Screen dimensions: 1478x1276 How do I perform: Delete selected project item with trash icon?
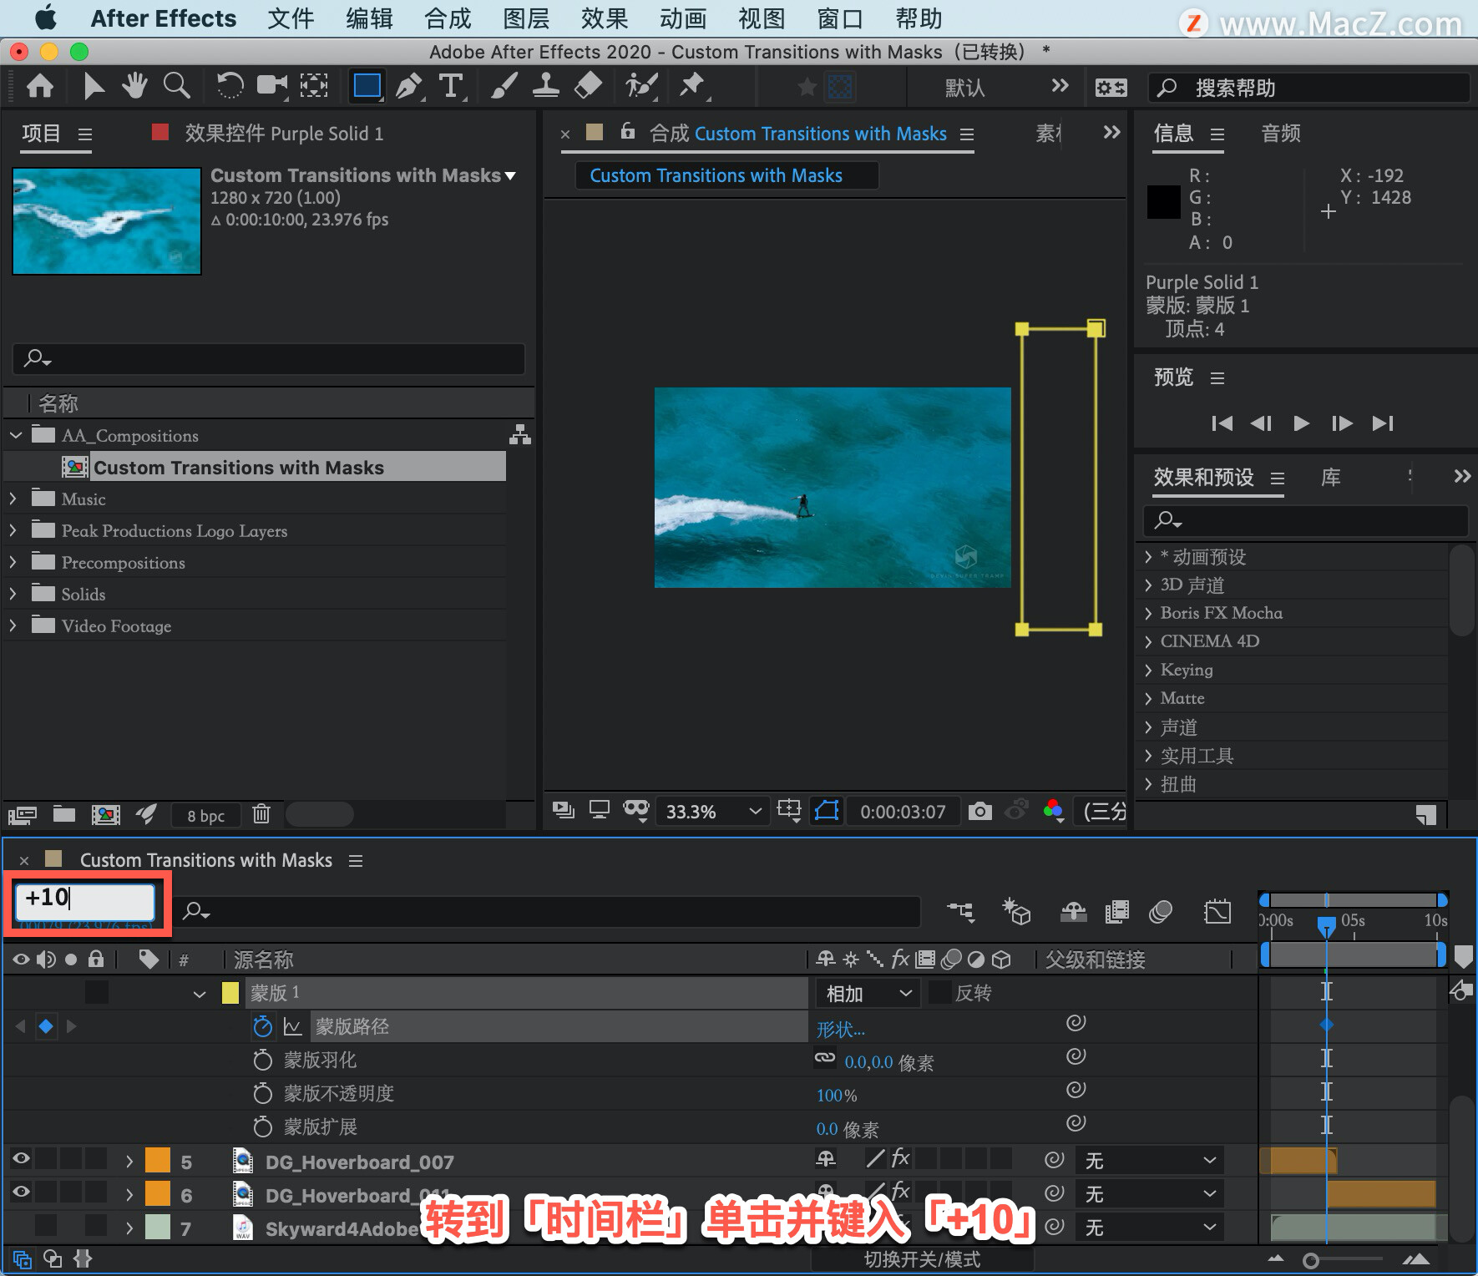(x=261, y=814)
